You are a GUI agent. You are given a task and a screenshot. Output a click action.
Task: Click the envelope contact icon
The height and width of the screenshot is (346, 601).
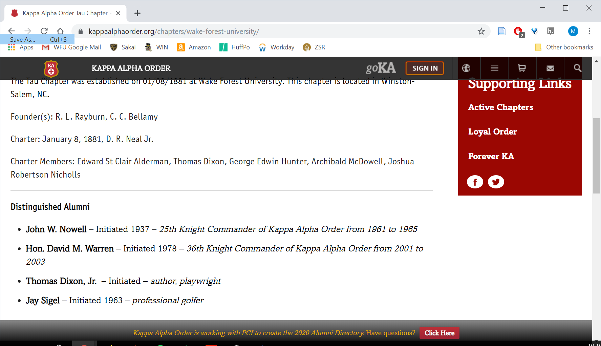550,68
